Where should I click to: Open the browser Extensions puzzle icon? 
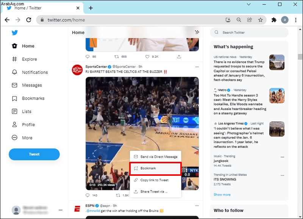click(274, 20)
